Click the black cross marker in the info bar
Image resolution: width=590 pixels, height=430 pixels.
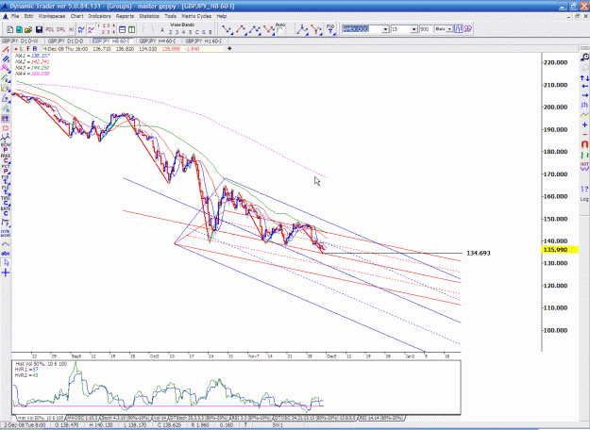tap(229, 48)
